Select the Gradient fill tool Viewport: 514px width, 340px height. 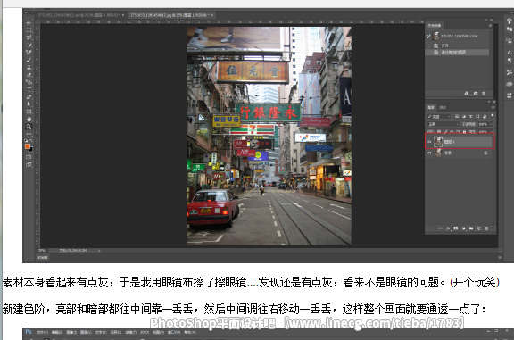tap(29, 82)
